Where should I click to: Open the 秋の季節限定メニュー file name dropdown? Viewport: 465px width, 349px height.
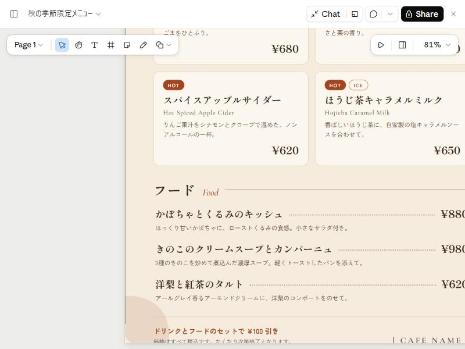coord(65,13)
